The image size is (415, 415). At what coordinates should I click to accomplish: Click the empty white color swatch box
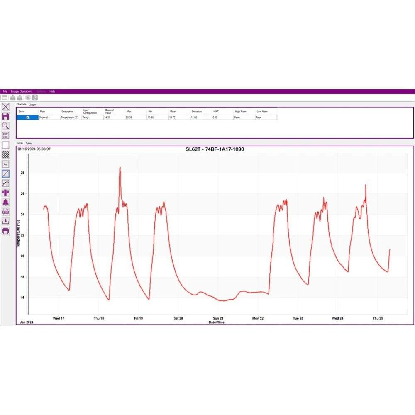(5, 145)
